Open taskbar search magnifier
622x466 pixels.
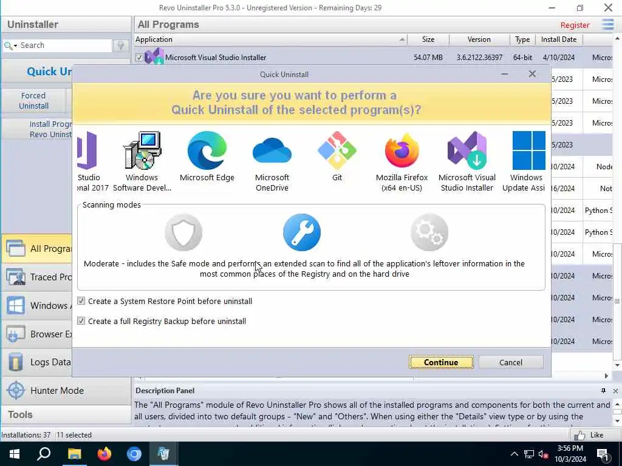[44, 454]
